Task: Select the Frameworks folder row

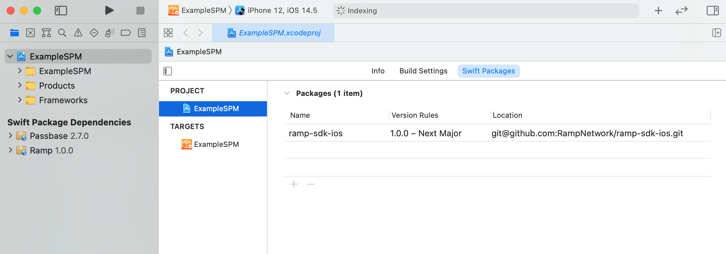Action: [x=78, y=100]
